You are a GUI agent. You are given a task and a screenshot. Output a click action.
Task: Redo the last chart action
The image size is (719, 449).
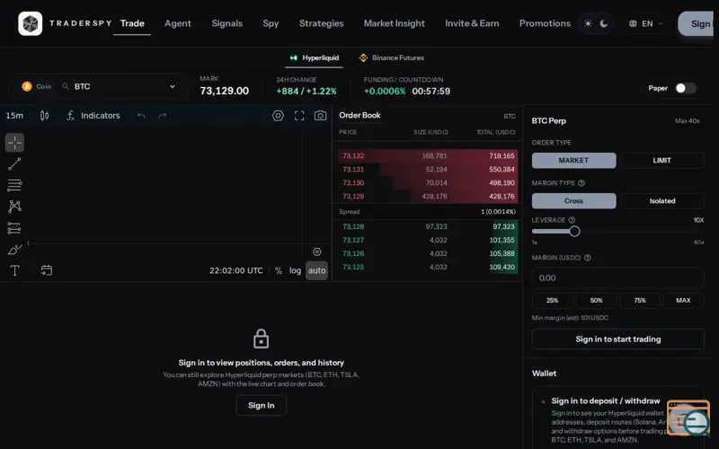(x=163, y=116)
